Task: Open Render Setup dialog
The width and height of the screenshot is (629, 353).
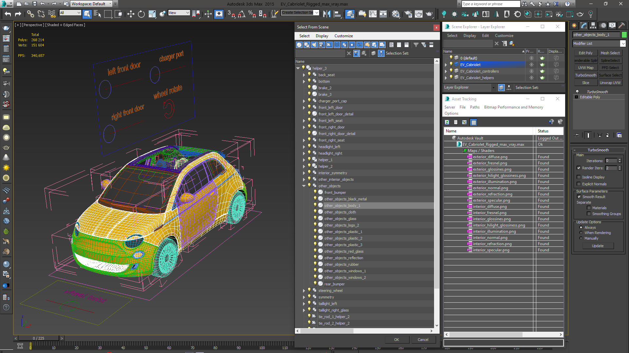Action: (408, 14)
